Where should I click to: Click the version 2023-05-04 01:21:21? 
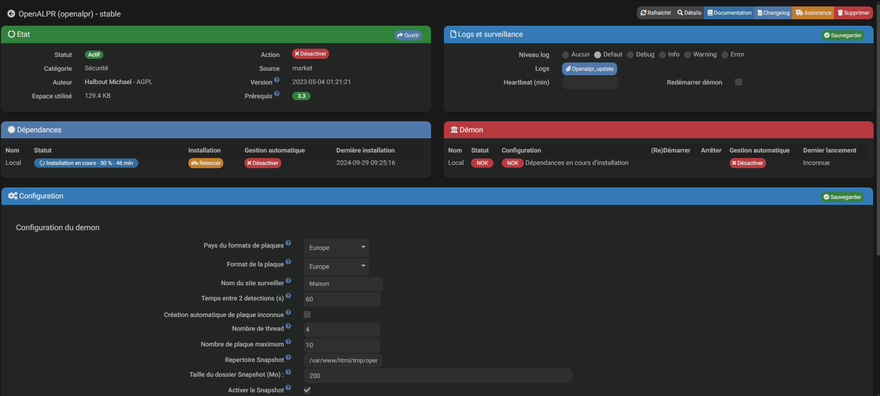[322, 82]
